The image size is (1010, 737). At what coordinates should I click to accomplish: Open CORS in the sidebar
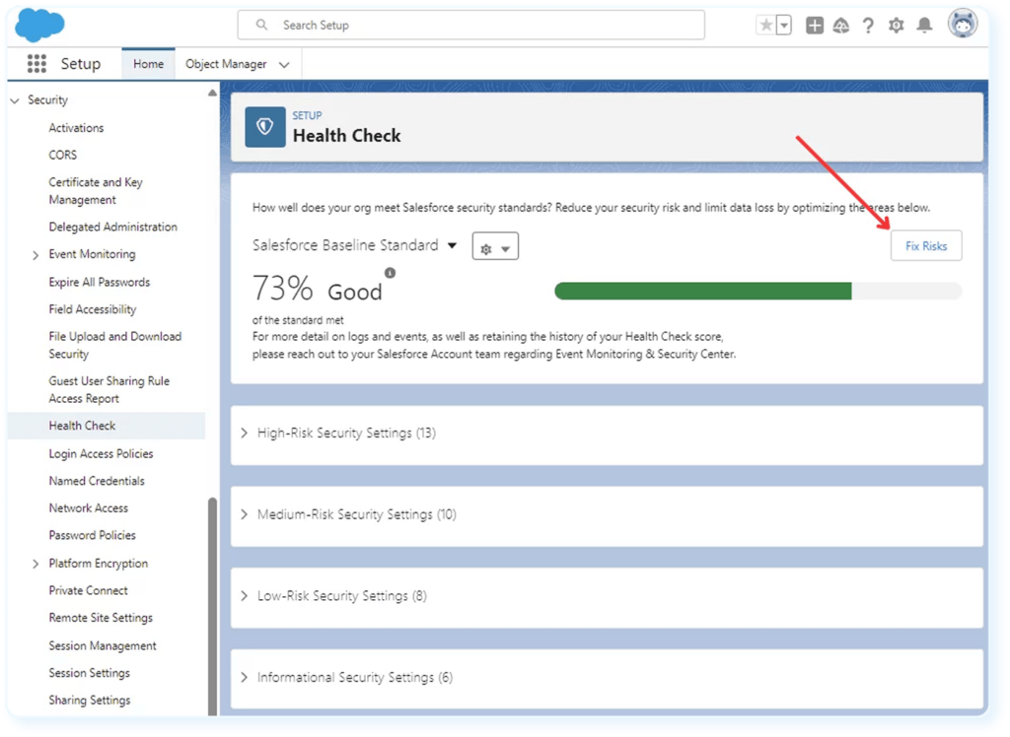pos(62,155)
